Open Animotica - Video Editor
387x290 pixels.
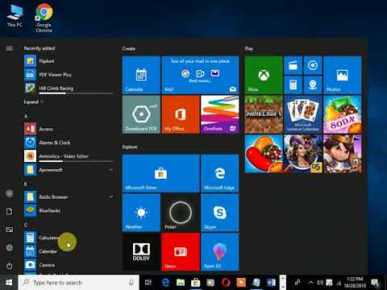point(69,156)
